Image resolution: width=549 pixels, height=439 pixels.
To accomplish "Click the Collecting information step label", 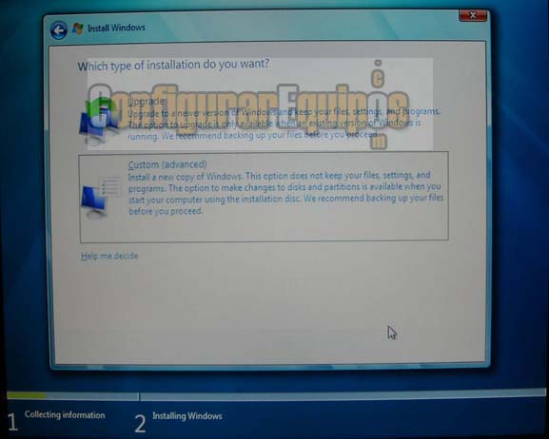I will tap(65, 415).
